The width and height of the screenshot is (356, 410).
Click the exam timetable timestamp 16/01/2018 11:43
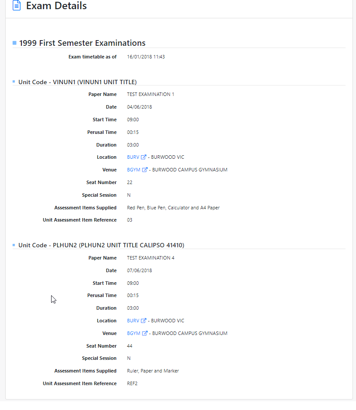[146, 56]
